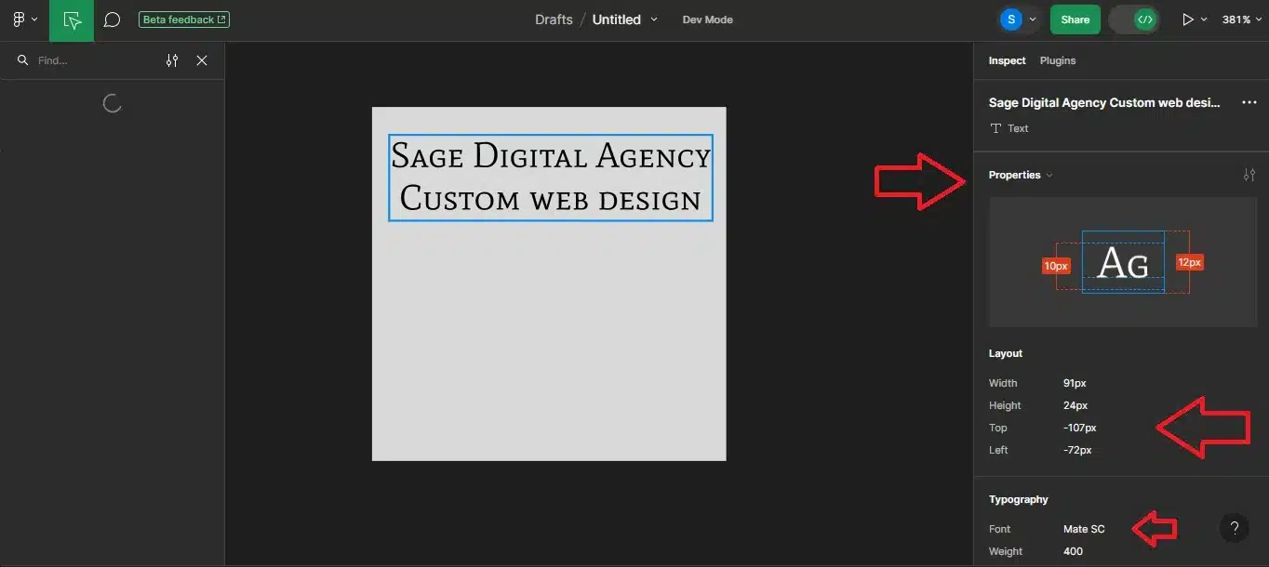The width and height of the screenshot is (1269, 567).
Task: Expand the Properties dropdown
Action: point(1021,175)
